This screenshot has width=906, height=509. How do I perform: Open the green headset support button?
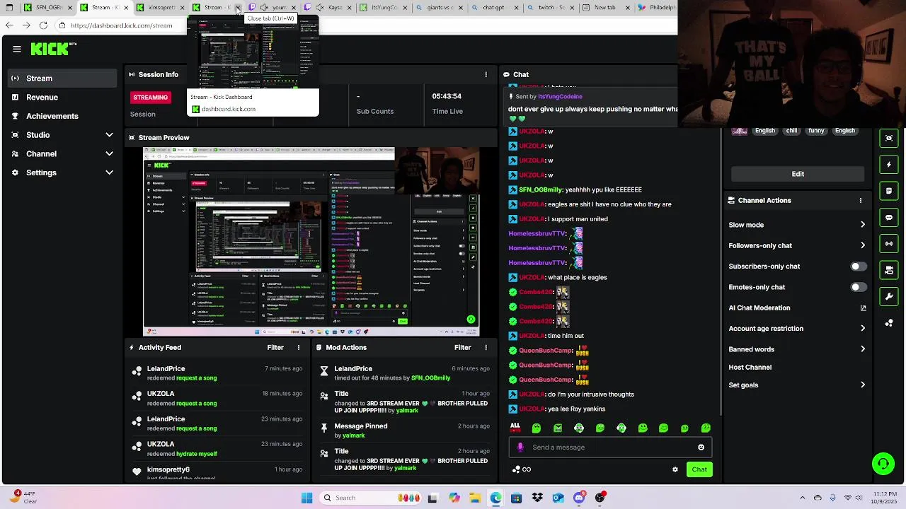[883, 464]
